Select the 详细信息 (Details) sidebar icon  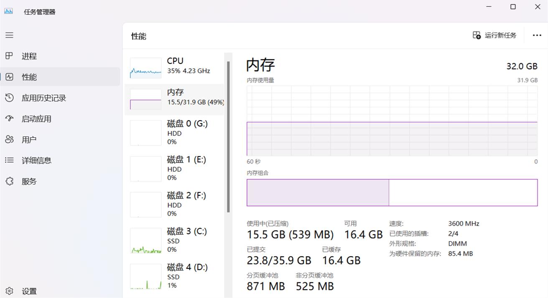pos(9,160)
